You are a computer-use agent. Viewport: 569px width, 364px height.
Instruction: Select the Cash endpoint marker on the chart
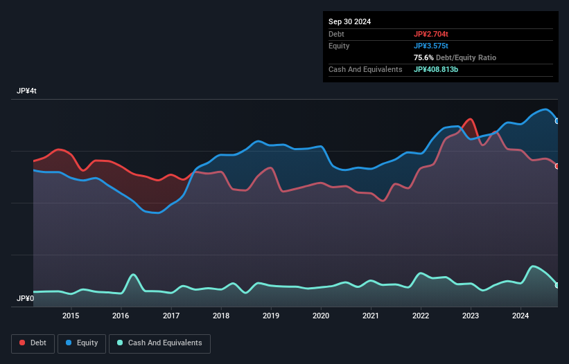(x=557, y=285)
